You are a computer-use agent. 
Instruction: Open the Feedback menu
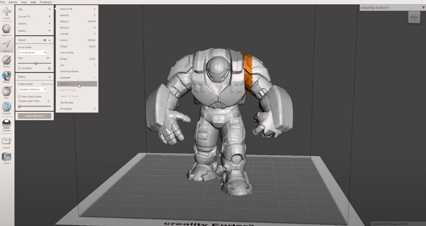(46, 2)
